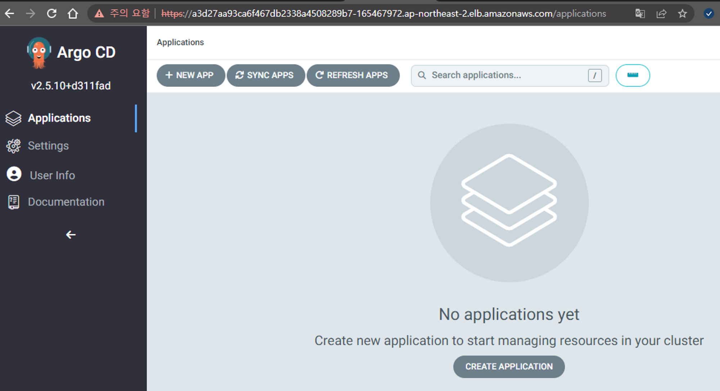Viewport: 720px width, 391px height.
Task: Click the browser reload icon
Action: click(x=52, y=14)
